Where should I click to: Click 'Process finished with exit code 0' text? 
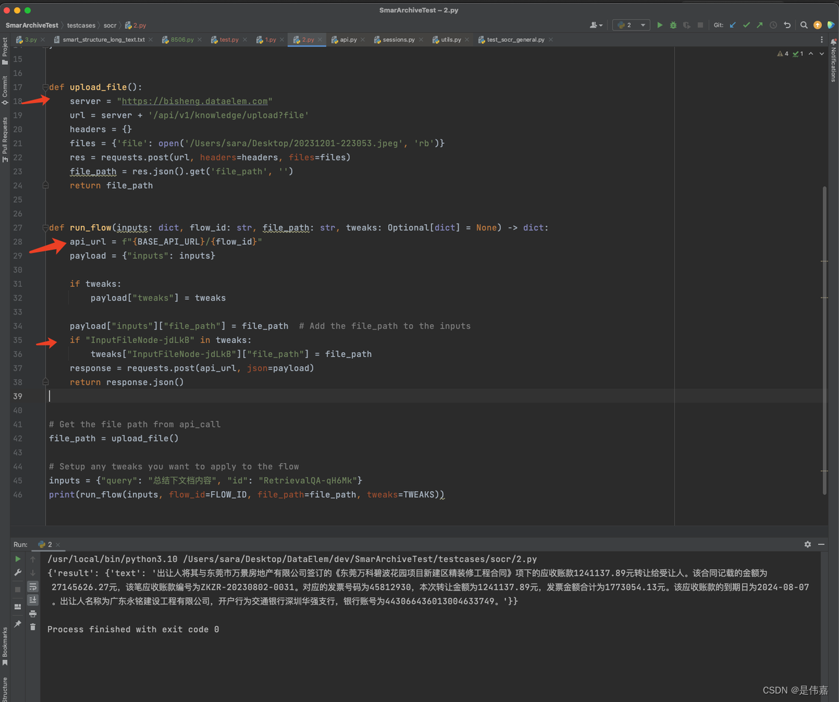click(x=133, y=629)
